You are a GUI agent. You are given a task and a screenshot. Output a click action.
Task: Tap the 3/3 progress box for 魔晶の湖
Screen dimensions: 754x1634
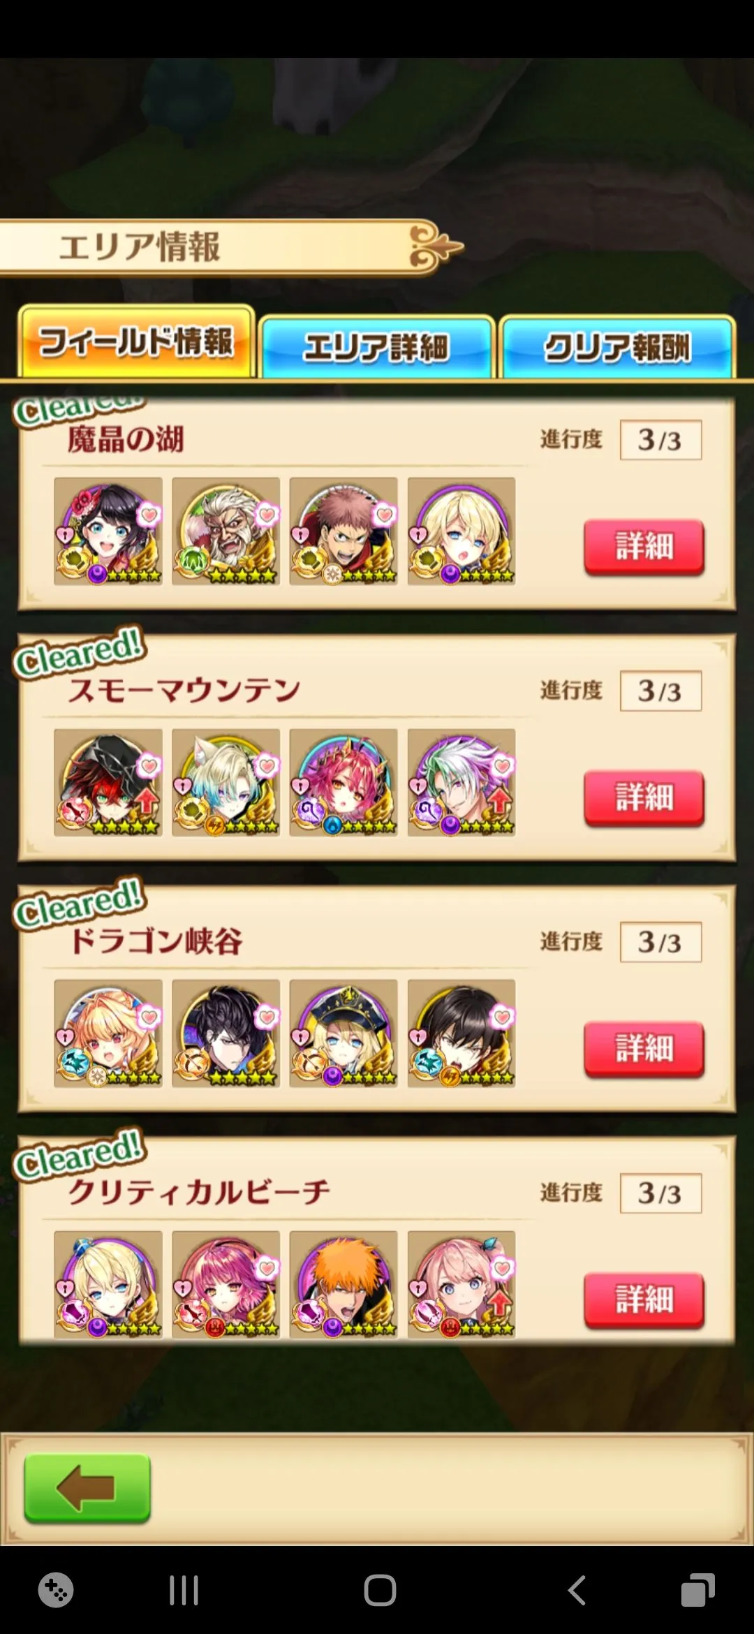660,440
